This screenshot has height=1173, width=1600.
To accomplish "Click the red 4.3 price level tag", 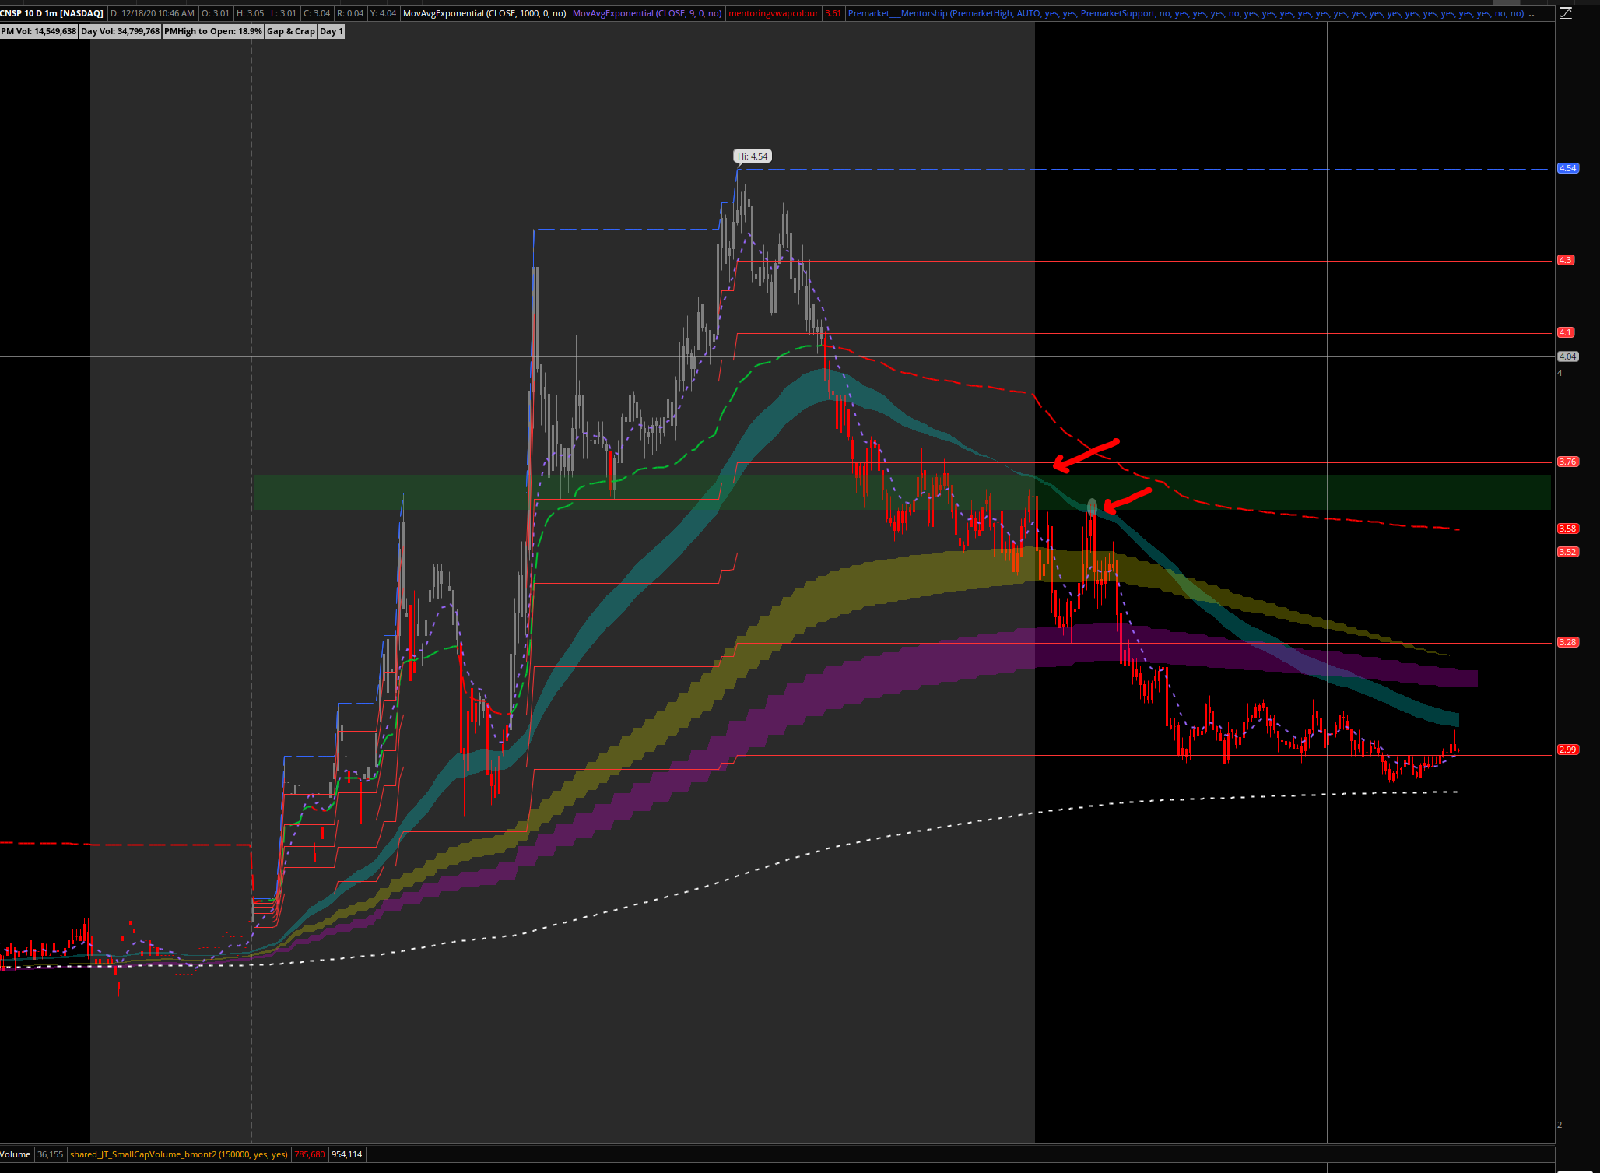I will tap(1565, 260).
